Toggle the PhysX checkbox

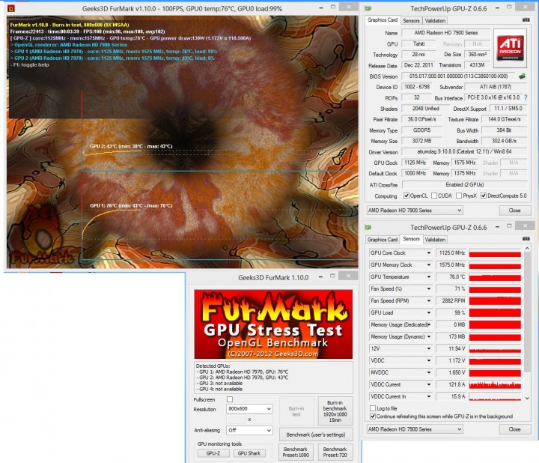pyautogui.click(x=459, y=196)
